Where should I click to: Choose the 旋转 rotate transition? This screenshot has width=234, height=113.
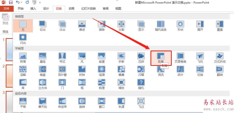tap(82, 103)
